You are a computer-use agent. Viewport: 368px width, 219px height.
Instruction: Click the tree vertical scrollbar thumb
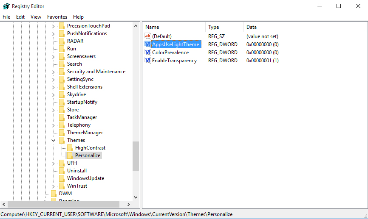(x=136, y=156)
